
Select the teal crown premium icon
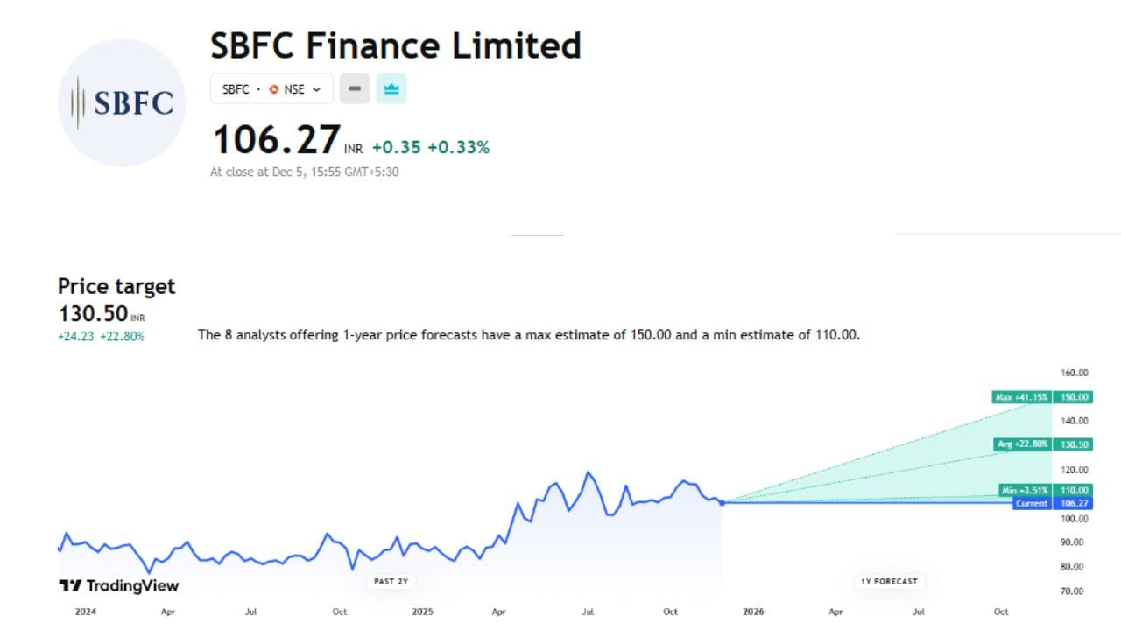tap(391, 88)
